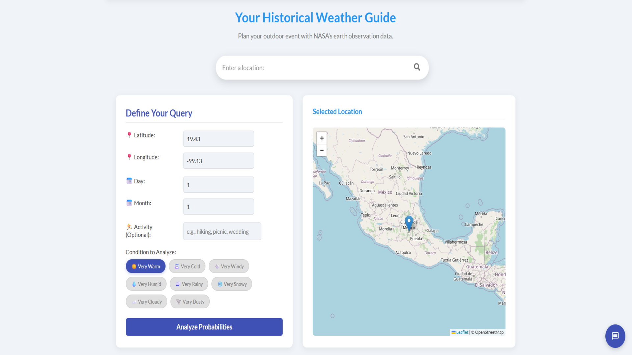Image resolution: width=632 pixels, height=355 pixels.
Task: Open the chat bubble widget
Action: (x=615, y=336)
